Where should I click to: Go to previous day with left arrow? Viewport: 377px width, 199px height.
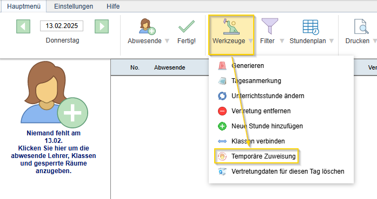pos(23,26)
